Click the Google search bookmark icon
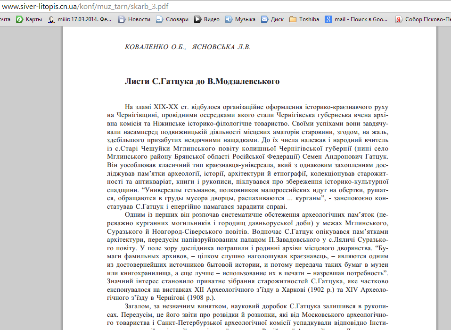Viewport: 451px width, 330px height. point(328,19)
